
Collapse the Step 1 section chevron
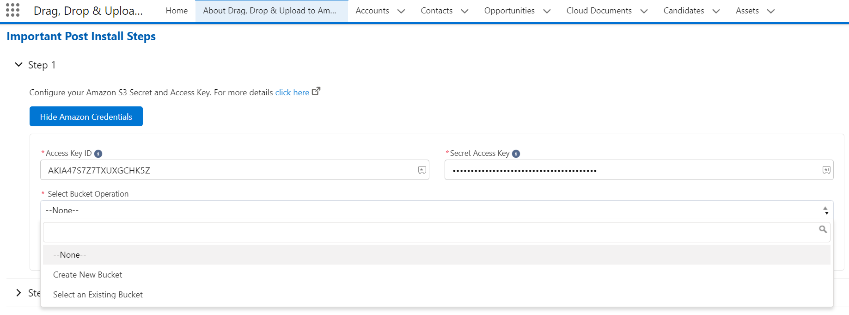click(18, 65)
